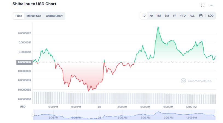
Task: Click the 6:00 AM x-axis label
Action: click(x=145, y=107)
